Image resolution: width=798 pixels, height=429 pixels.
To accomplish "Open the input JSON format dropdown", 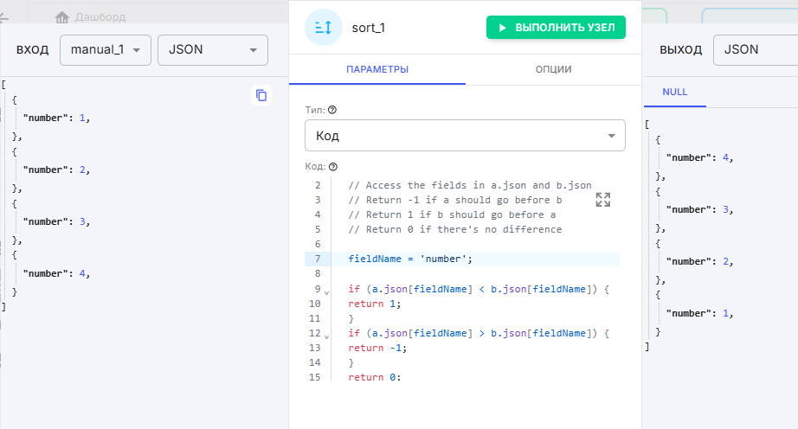I will pyautogui.click(x=212, y=50).
